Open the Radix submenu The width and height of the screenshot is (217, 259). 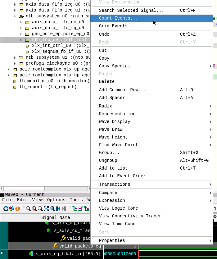tap(106, 106)
